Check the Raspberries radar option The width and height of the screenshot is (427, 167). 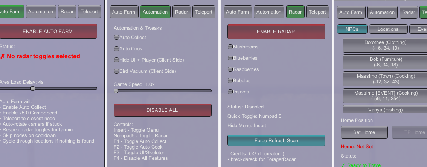230,69
